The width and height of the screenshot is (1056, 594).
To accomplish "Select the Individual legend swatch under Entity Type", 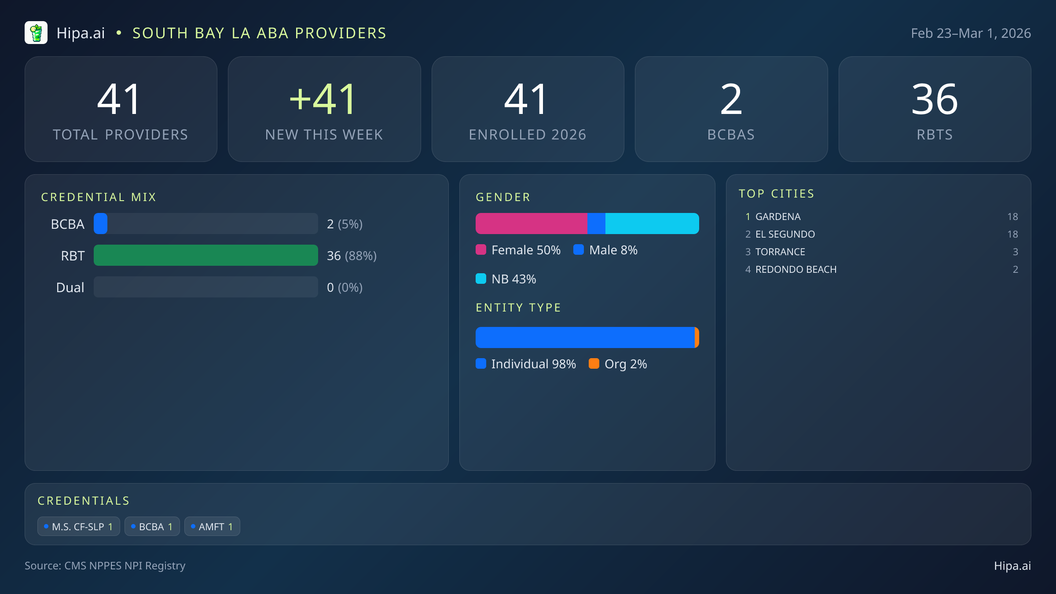I will (x=481, y=364).
